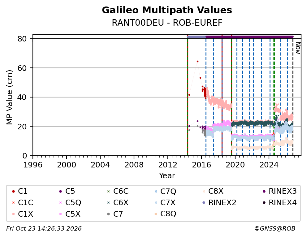Click the C7Q legend label
The height and width of the screenshot is (238, 307).
tap(168, 191)
